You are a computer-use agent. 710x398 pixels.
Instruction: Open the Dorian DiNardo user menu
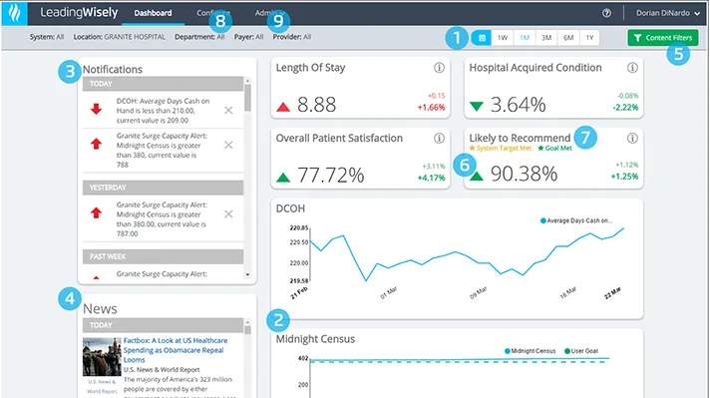(x=668, y=13)
